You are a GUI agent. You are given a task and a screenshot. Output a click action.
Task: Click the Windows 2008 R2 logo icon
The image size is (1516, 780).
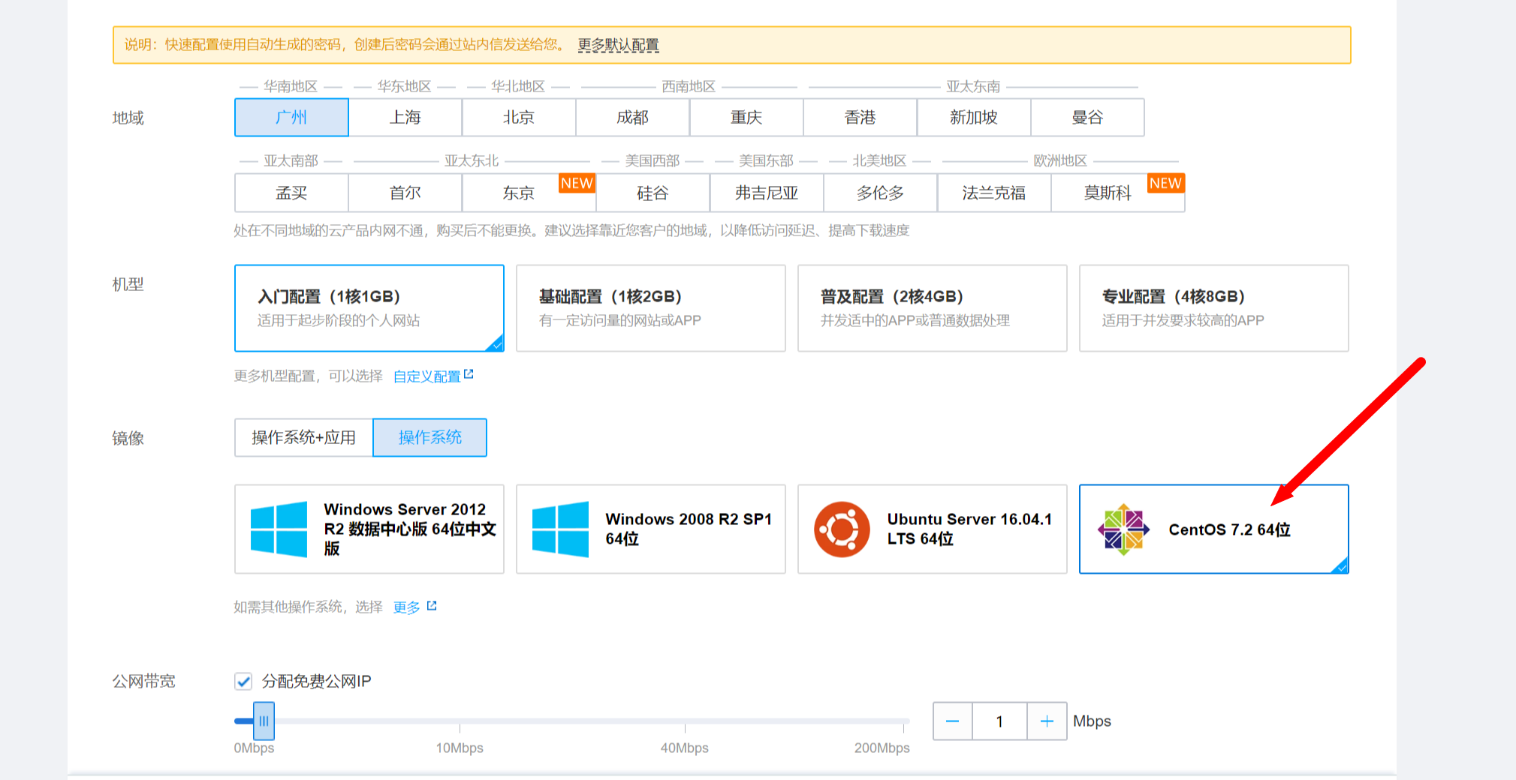tap(562, 529)
